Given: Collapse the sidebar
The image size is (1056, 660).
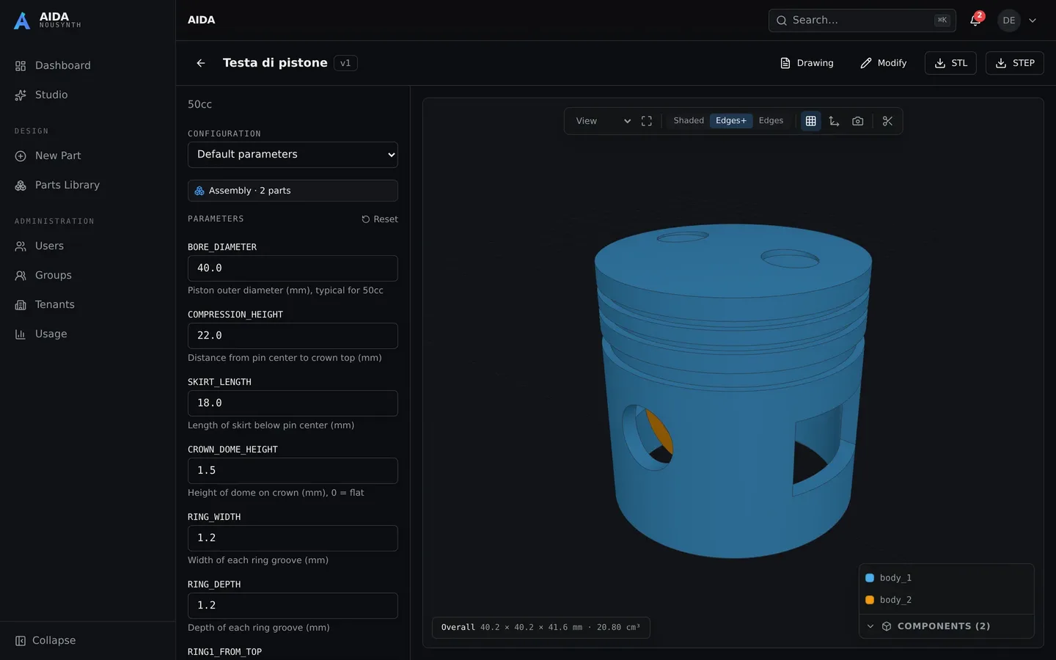Looking at the screenshot, I should click(x=45, y=640).
